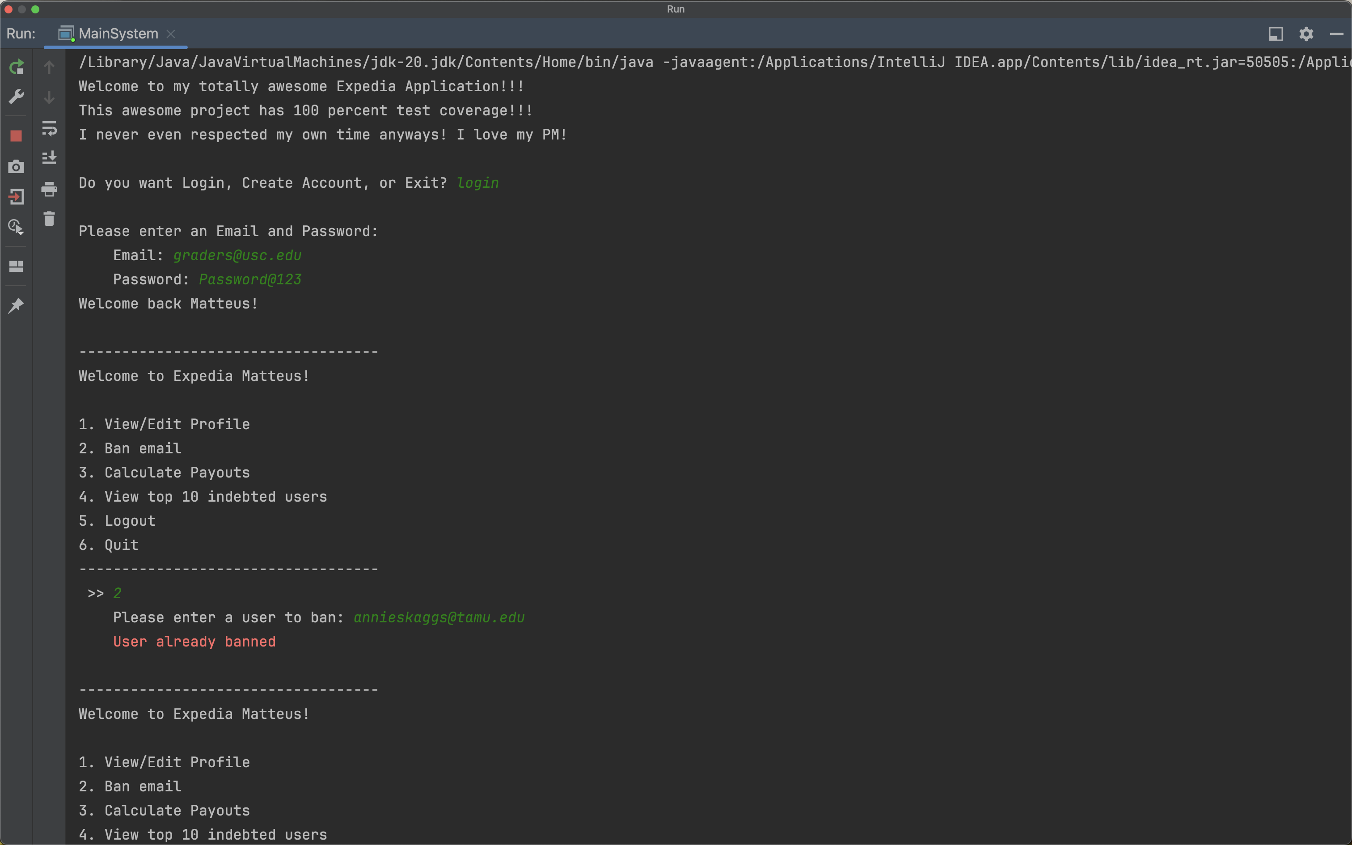The image size is (1352, 845).
Task: Click the Down the Stack Trace arrow
Action: [x=49, y=97]
